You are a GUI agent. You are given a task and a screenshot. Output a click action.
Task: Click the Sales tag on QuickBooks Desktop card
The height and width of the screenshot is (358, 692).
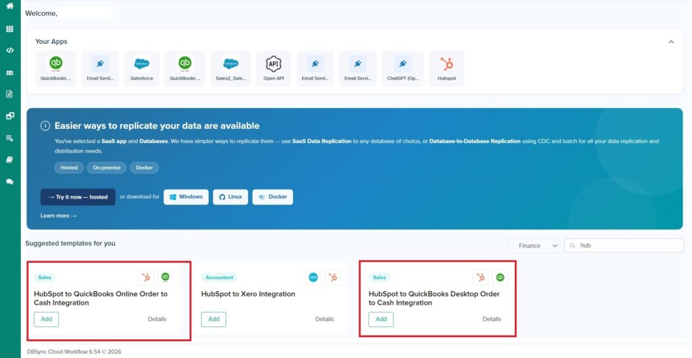pyautogui.click(x=379, y=278)
